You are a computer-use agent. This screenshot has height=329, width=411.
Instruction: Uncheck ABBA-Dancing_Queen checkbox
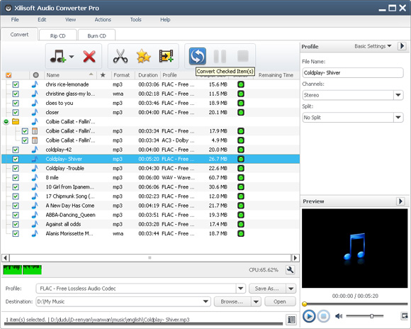coord(16,215)
